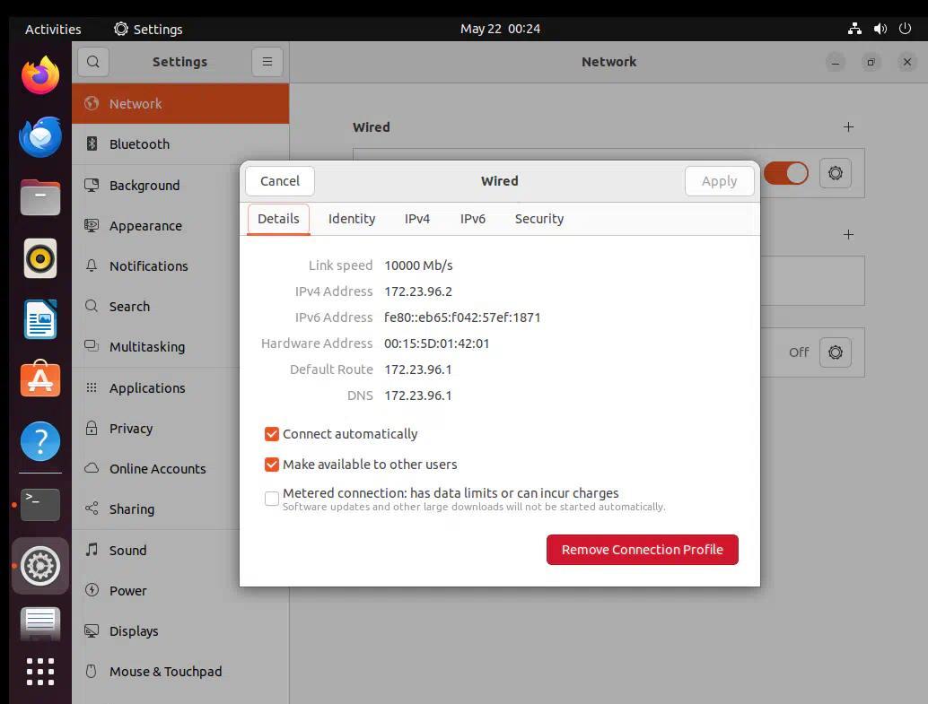Click the hardware address 00:15:5D:01:42:01
Image resolution: width=928 pixels, height=704 pixels.
(x=437, y=343)
